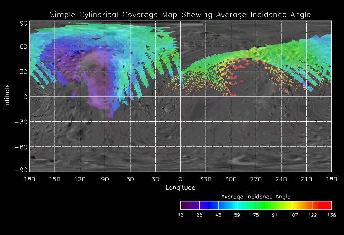Select the longitude tick label 240
This screenshot has width=344, height=235.
coord(281,179)
